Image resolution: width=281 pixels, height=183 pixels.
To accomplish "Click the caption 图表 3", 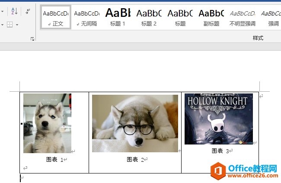I will [x=220, y=151].
